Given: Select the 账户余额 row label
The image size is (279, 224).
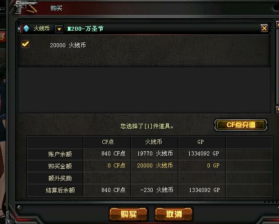Looking at the screenshot, I should click(60, 154).
